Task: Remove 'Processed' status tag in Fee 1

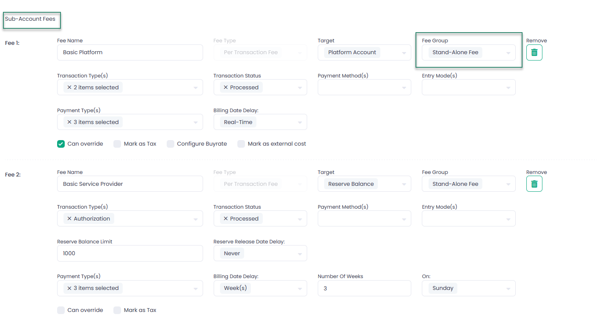Action: tap(226, 87)
